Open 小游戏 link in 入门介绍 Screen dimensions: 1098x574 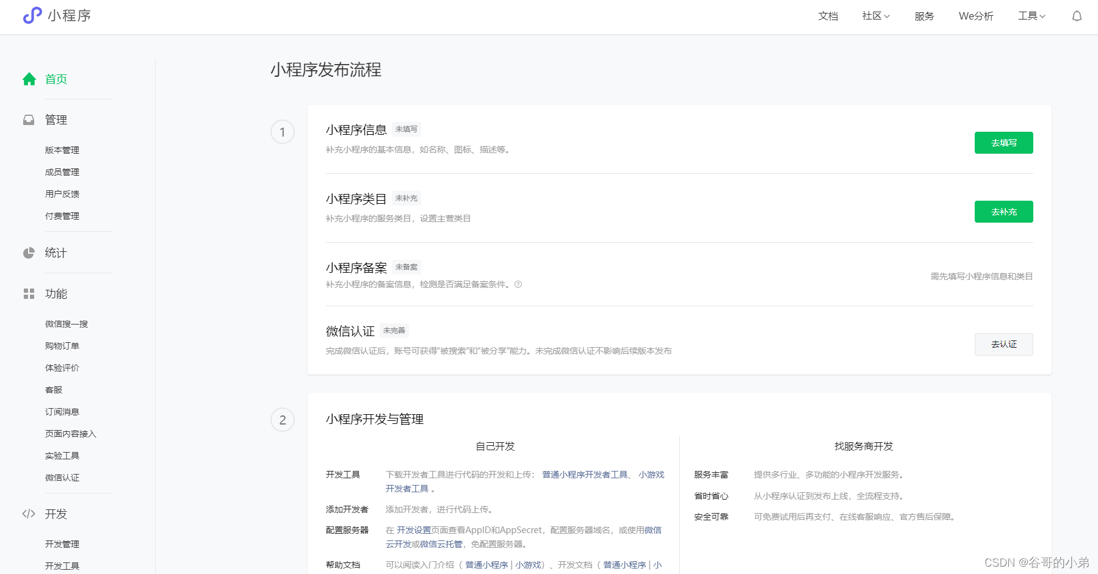pos(528,565)
